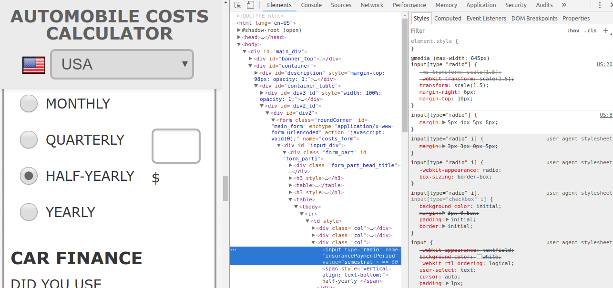Expand the head element node

(239, 37)
